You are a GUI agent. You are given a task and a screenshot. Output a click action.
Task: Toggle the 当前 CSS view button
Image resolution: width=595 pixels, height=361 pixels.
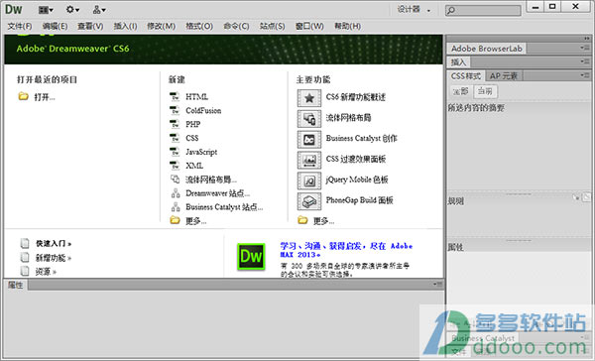click(x=485, y=91)
